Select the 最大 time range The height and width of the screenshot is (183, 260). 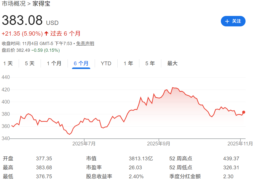pos(172,63)
